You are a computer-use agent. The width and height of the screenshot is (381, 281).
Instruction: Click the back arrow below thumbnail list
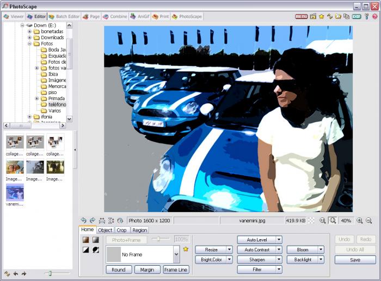tap(16, 274)
